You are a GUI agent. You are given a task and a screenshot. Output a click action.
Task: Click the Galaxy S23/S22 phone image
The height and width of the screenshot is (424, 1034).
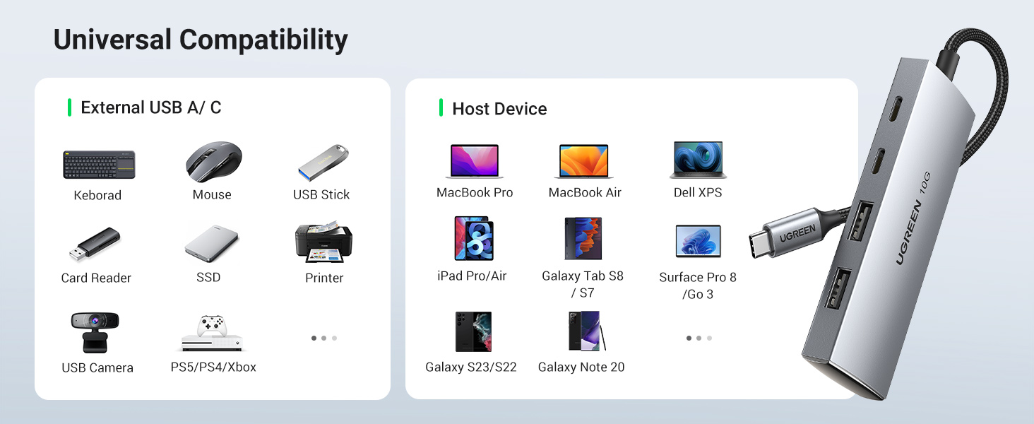(473, 331)
